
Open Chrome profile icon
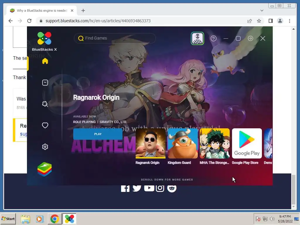[x=280, y=21]
